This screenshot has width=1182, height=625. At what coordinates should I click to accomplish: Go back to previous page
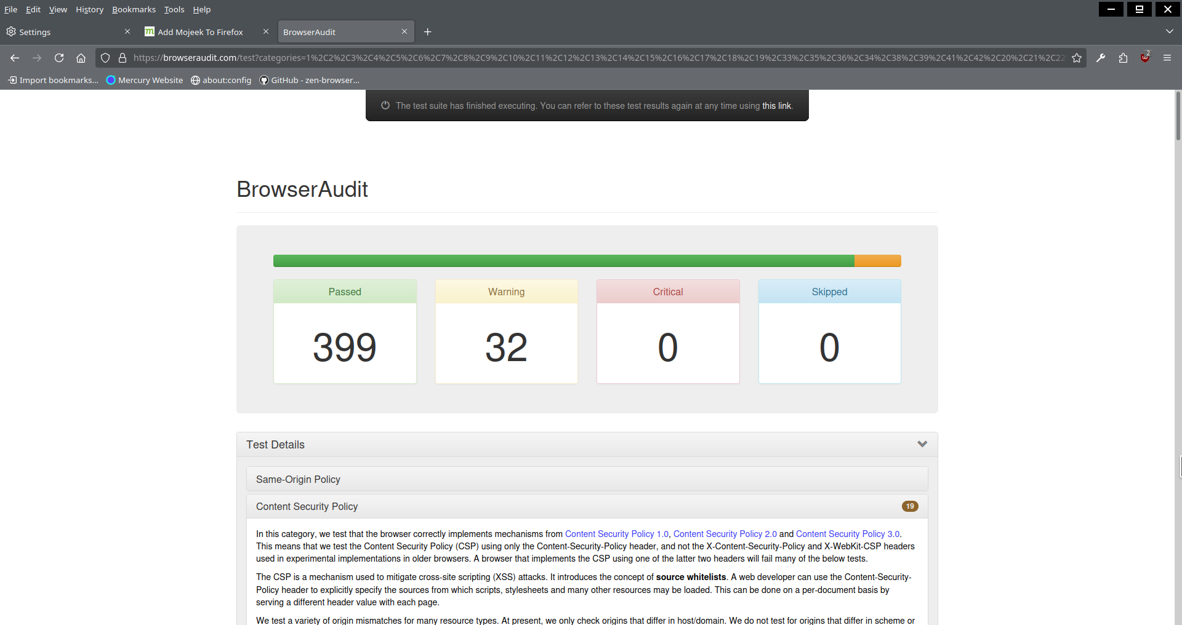click(x=15, y=58)
